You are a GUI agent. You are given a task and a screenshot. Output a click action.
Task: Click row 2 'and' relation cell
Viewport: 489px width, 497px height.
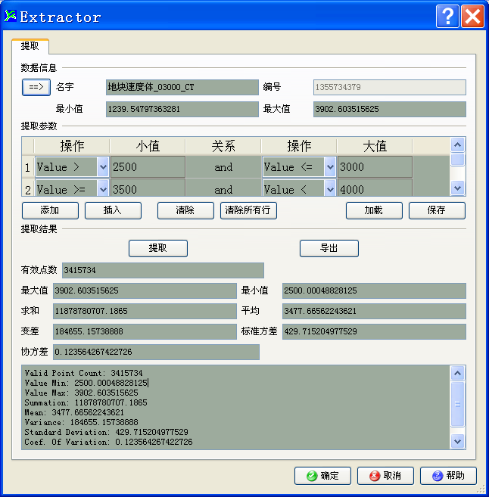point(223,188)
